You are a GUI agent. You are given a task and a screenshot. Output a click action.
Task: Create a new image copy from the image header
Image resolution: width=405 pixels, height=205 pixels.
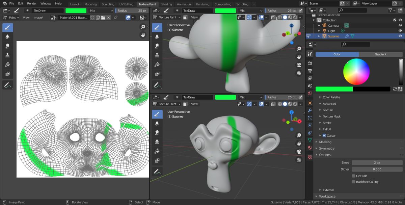click(x=98, y=17)
